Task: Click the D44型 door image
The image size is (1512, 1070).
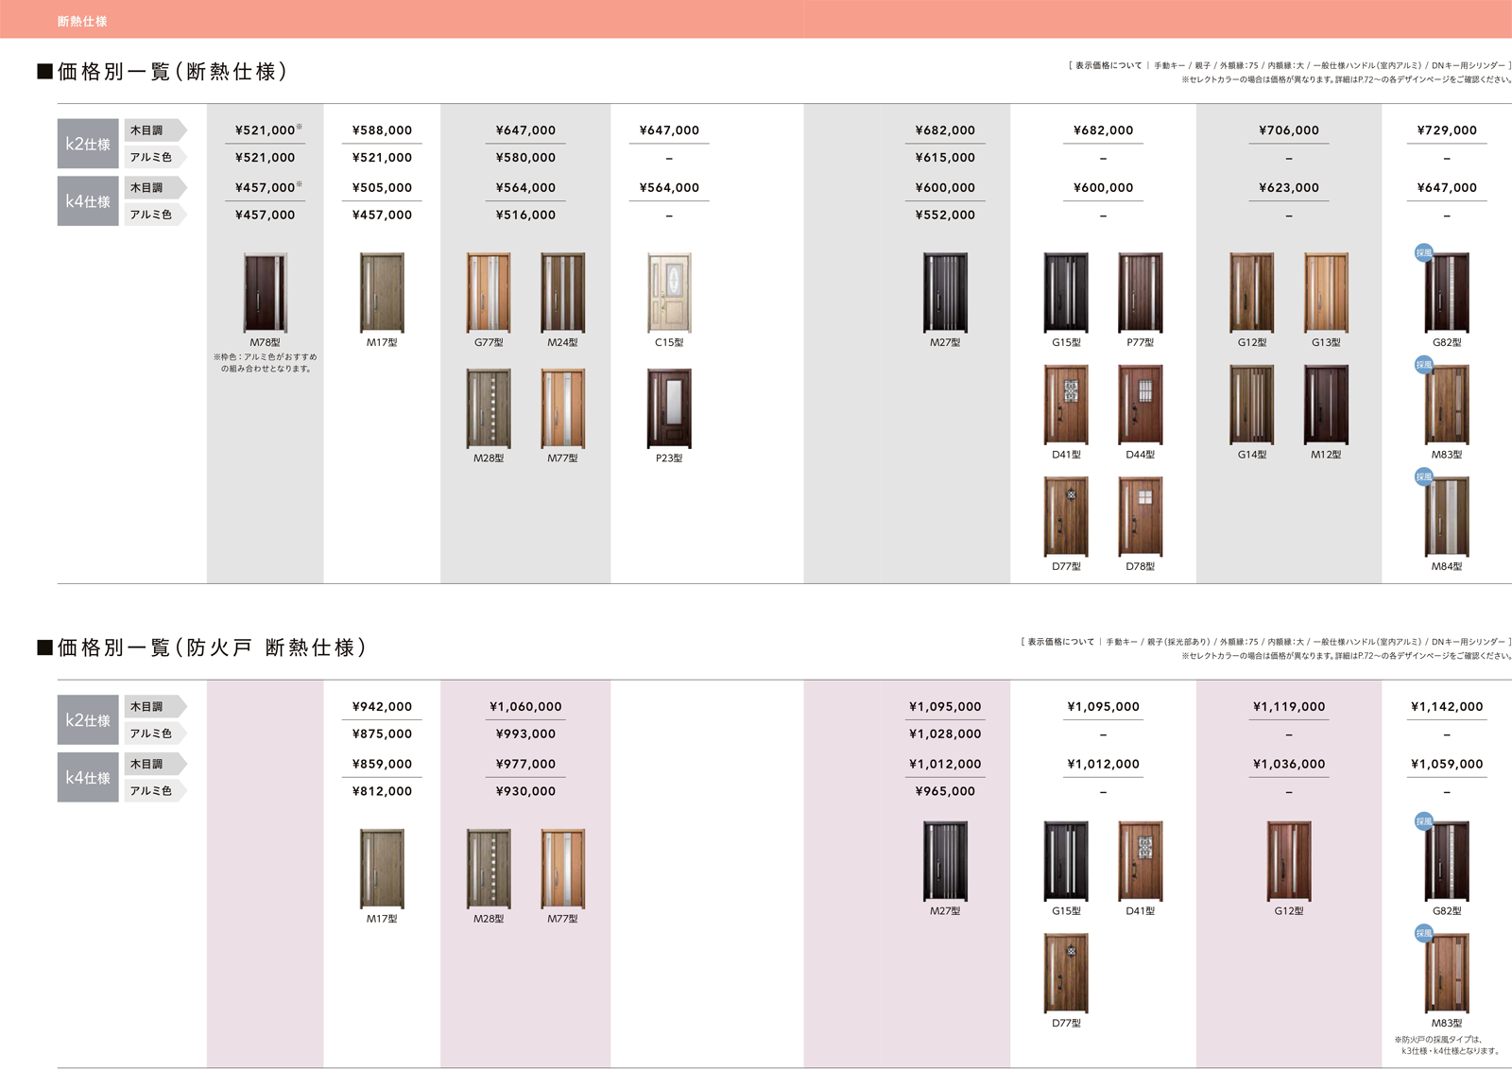Action: (1140, 405)
